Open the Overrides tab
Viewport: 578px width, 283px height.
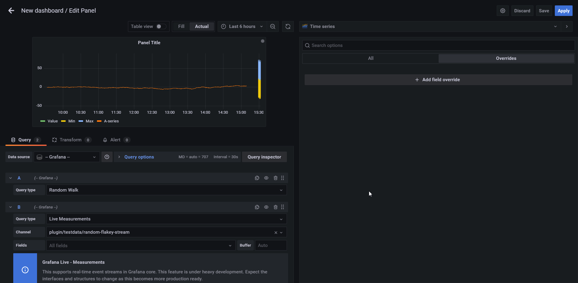[506, 58]
